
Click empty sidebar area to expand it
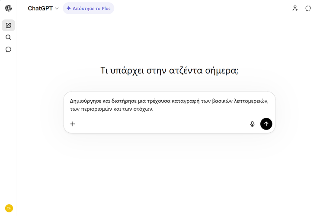point(8,130)
